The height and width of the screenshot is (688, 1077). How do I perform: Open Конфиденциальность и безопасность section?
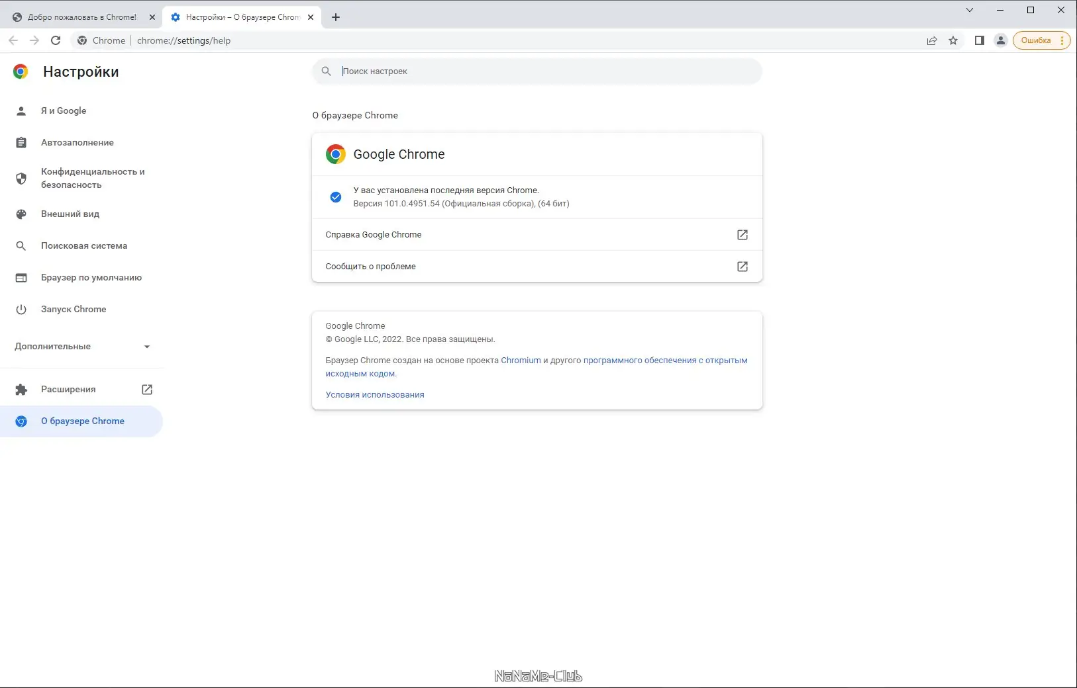point(93,178)
